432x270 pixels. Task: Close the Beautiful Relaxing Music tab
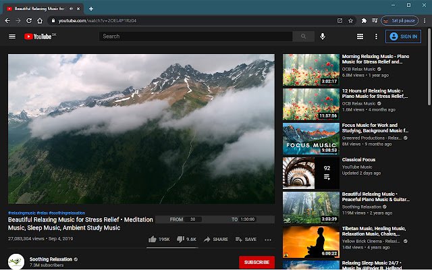tap(78, 9)
